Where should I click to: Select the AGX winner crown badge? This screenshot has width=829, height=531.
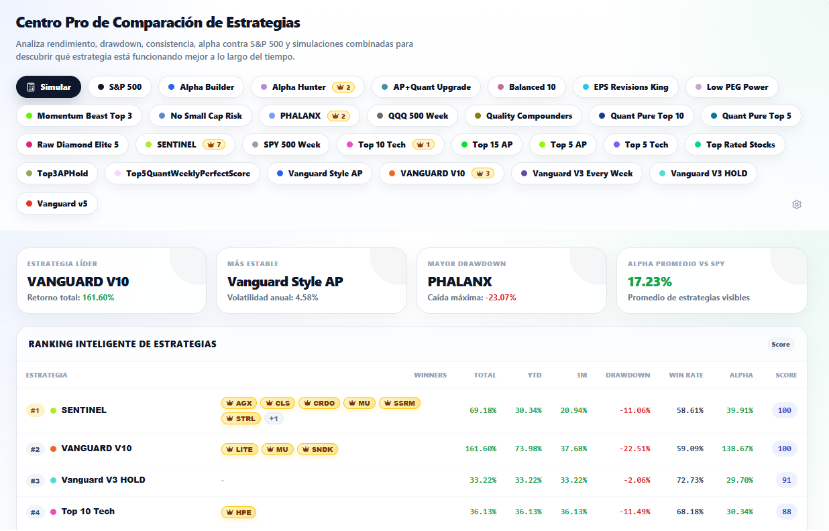tap(239, 403)
